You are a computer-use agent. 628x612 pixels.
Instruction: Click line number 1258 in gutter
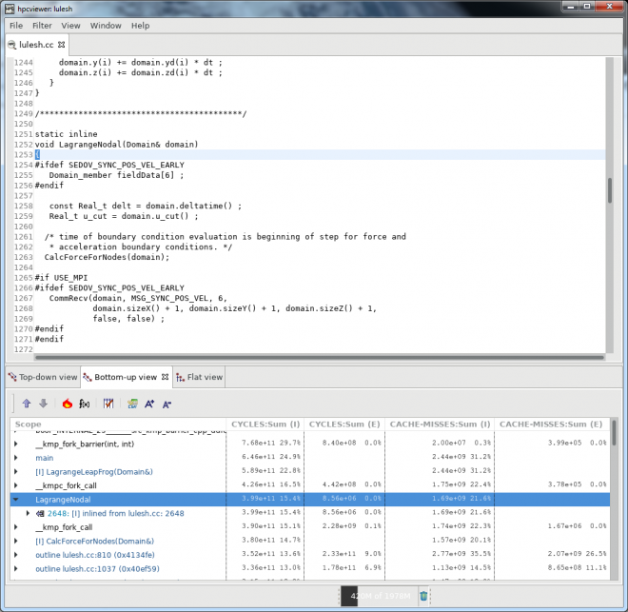click(23, 206)
